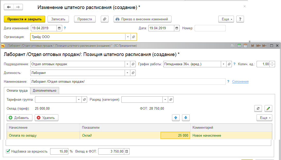This screenshot has height=160, width=281.
Task: Click Провести и закрыть button
Action: click(25, 19)
